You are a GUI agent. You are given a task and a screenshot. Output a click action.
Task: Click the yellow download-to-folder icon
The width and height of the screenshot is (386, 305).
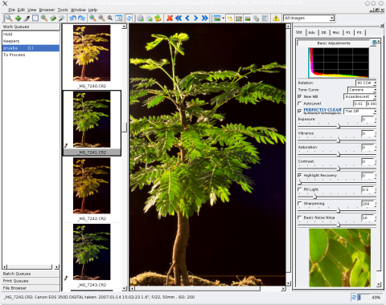(158, 18)
